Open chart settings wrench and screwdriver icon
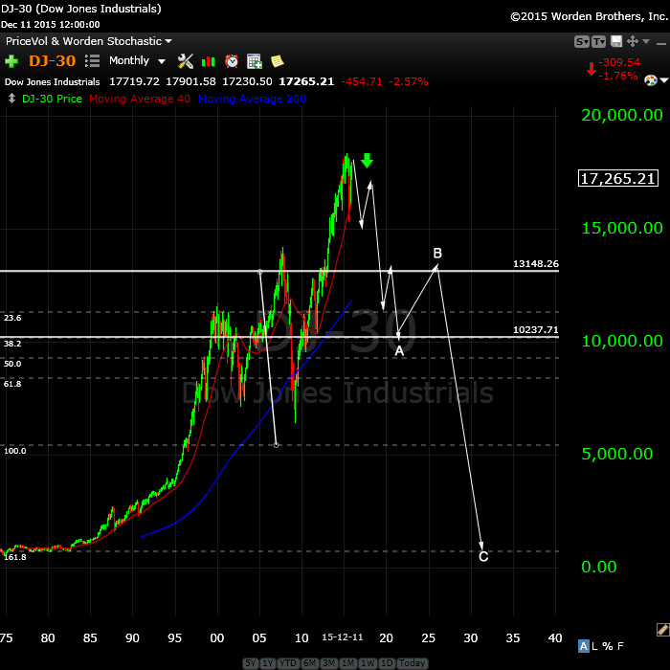Screen dimensions: 670x670 coord(186,61)
